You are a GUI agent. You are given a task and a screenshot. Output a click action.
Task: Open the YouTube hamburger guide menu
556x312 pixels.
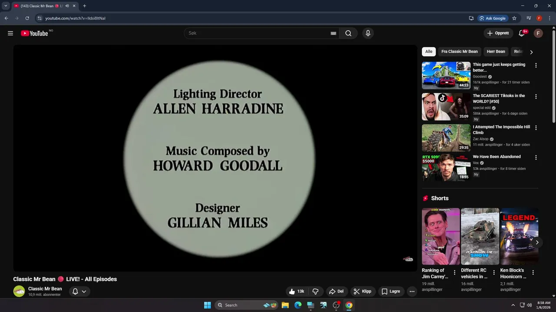coord(10,33)
